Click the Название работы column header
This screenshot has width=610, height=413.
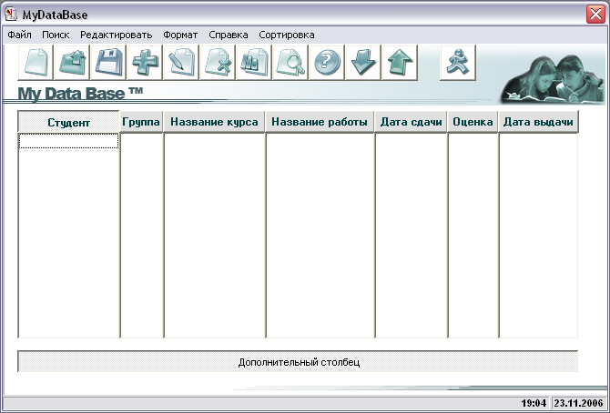click(320, 121)
